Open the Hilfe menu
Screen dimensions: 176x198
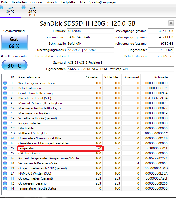point(82,2)
